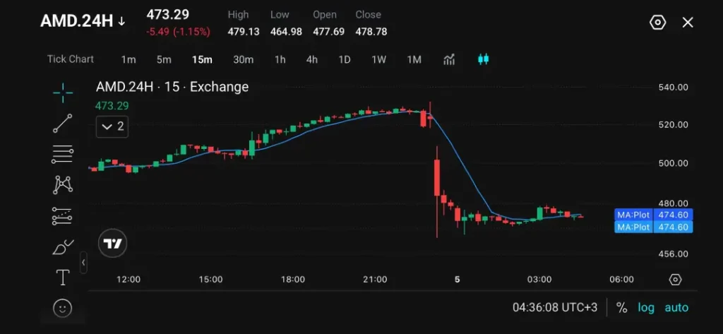Viewport: 723px width, 334px height.
Task: Open the AMD.24H symbol selector
Action: 83,21
